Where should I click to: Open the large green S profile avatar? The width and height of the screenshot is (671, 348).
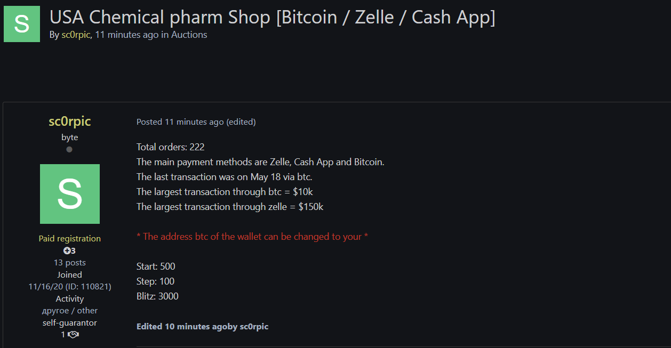click(x=70, y=194)
